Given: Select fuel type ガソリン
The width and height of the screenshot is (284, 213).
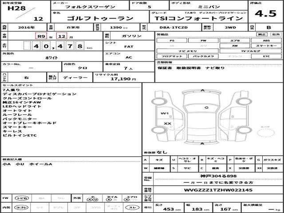Looking at the screenshot, I should point(132,36).
